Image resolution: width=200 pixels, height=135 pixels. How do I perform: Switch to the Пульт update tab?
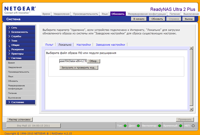49,45
